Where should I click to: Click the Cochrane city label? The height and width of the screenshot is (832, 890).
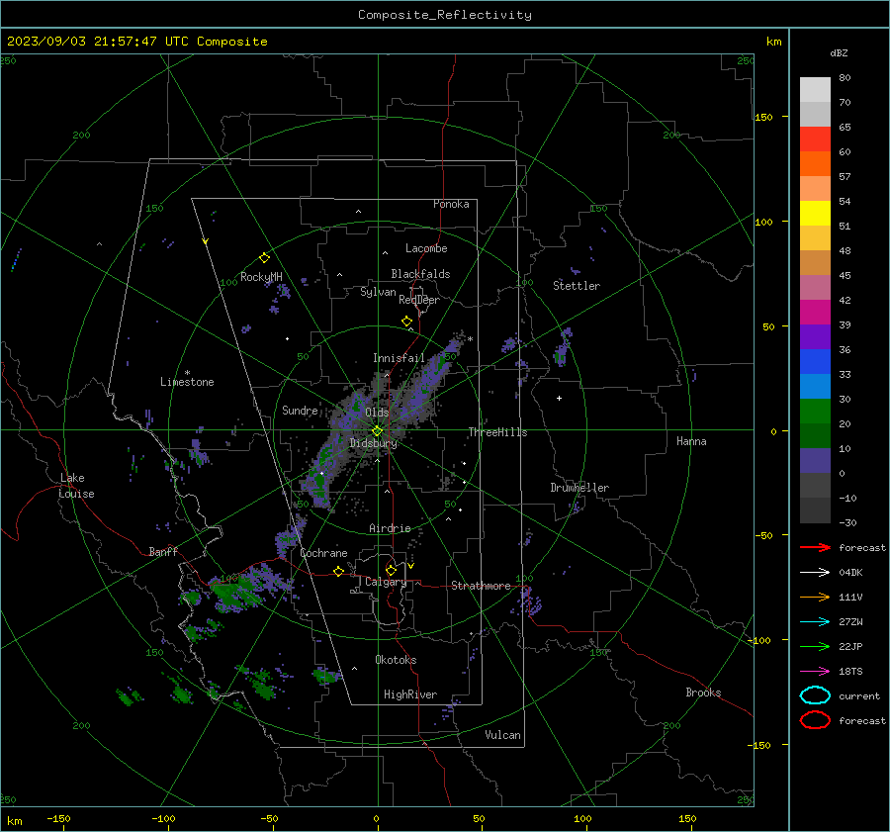coord(323,553)
